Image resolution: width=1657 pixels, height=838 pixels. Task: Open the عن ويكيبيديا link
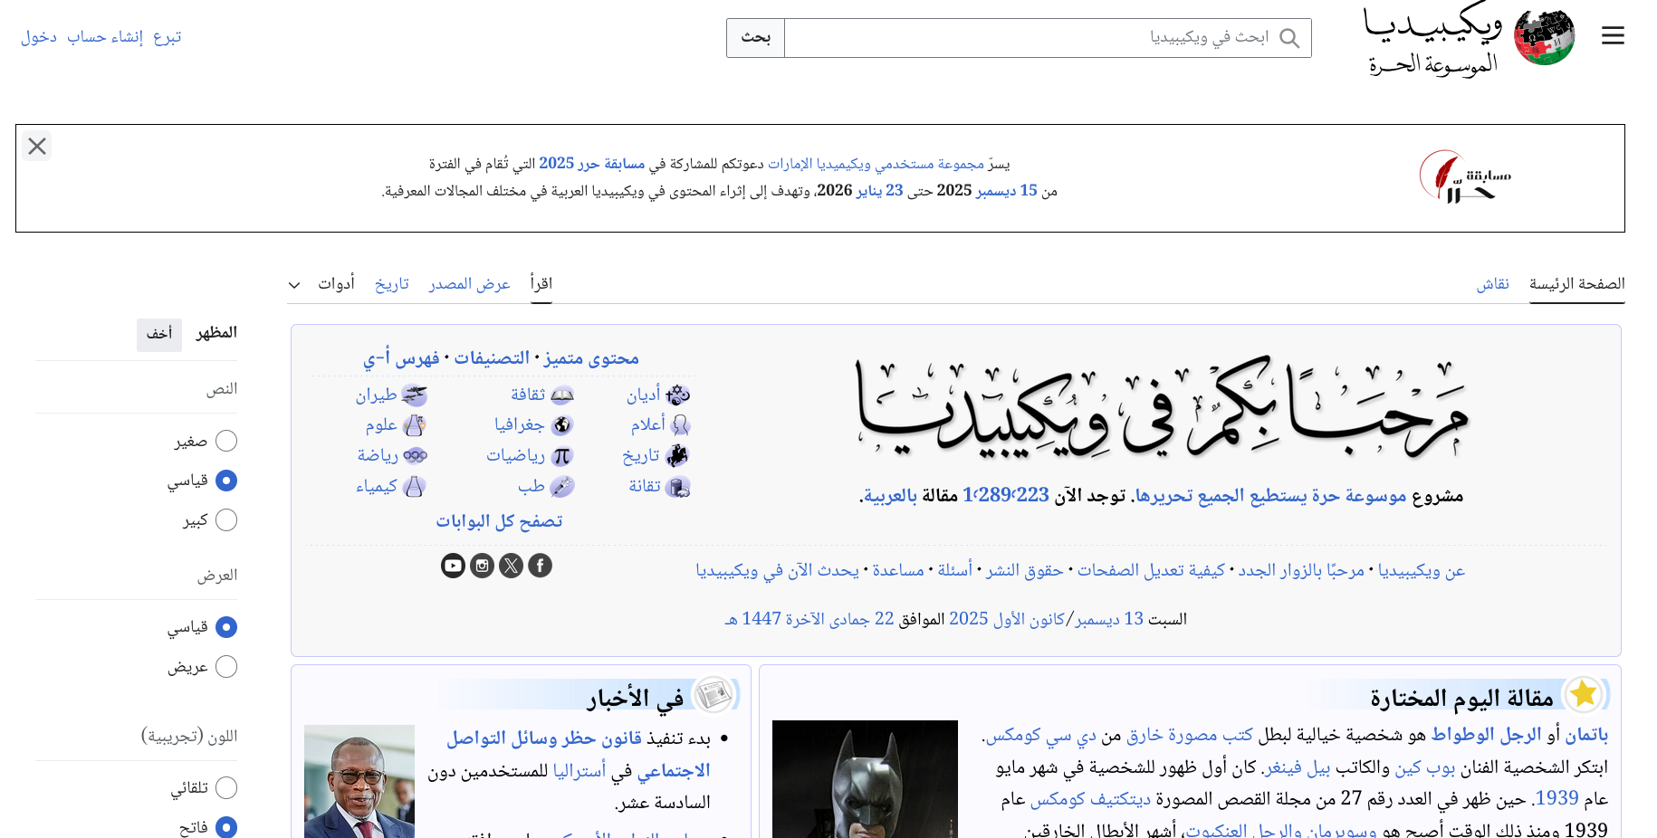point(1422,570)
